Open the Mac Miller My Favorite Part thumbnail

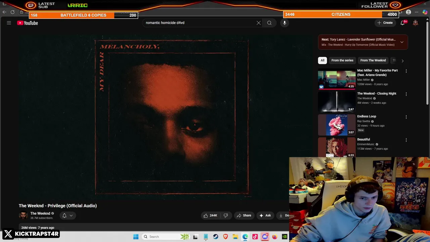(337, 79)
